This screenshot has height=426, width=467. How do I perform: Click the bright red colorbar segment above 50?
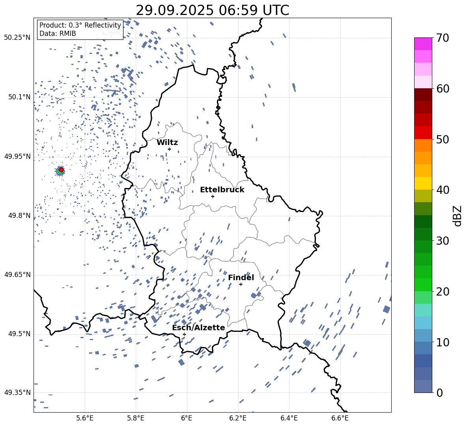coord(423,133)
